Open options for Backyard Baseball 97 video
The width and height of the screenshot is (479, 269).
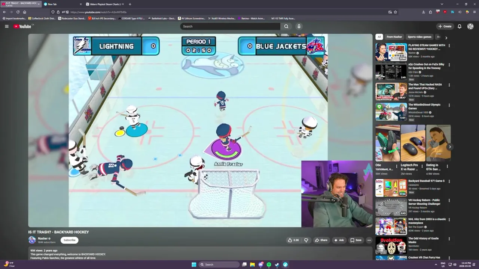(x=449, y=181)
